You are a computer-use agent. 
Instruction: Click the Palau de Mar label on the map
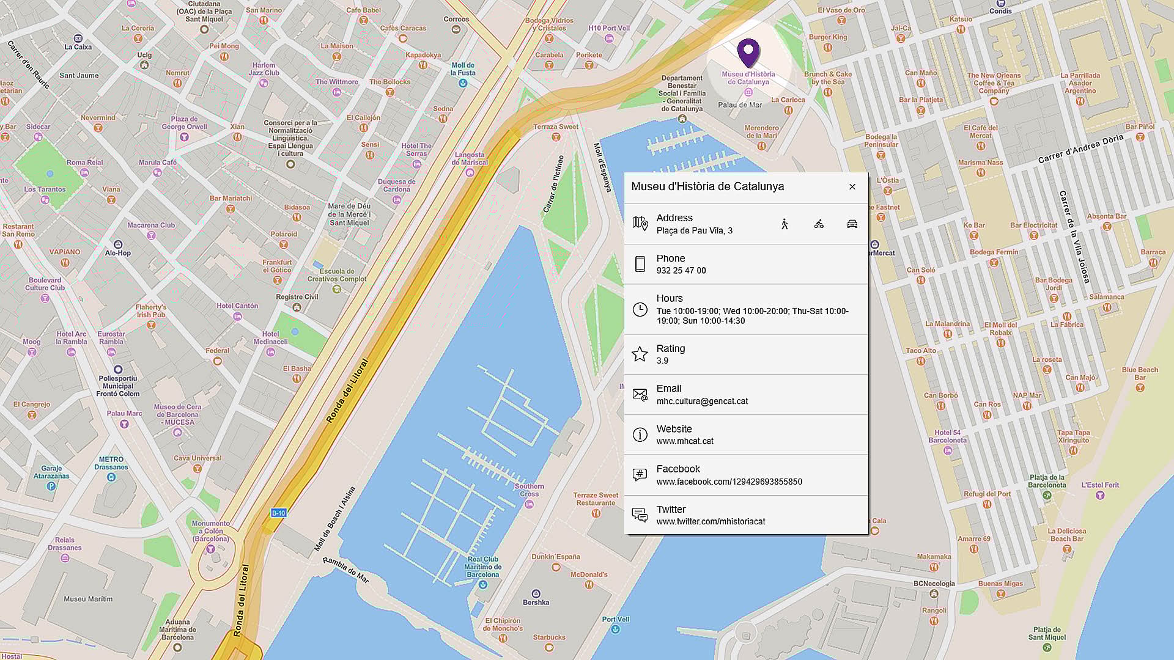pyautogui.click(x=740, y=105)
